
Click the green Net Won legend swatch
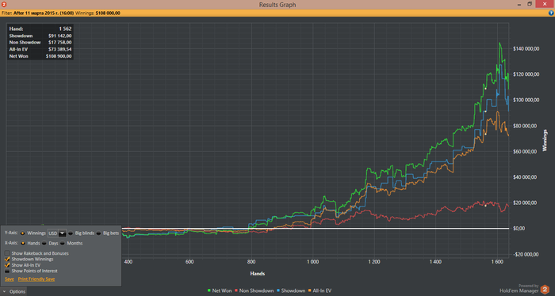click(x=209, y=290)
